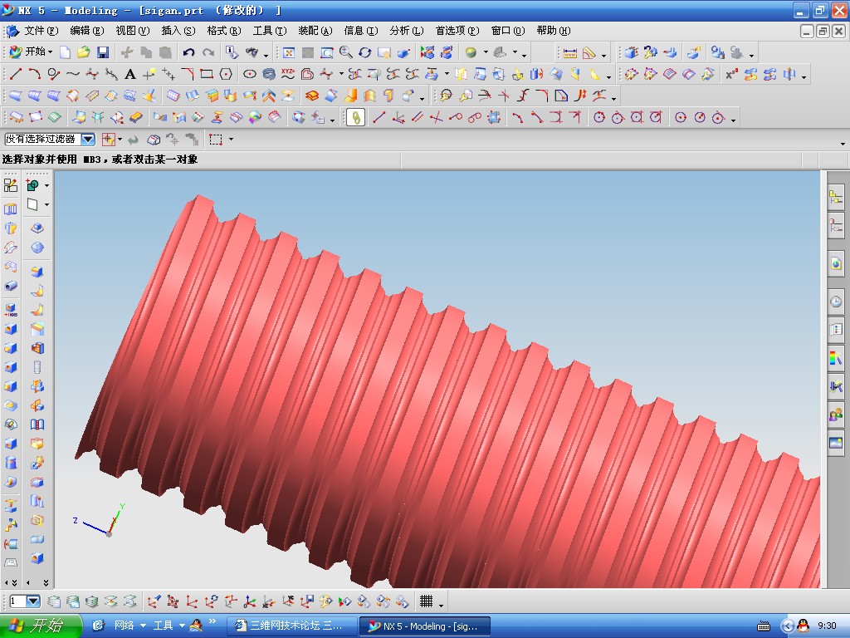Click the green sphere shaded rendering icon
This screenshot has width=850, height=638.
(471, 52)
